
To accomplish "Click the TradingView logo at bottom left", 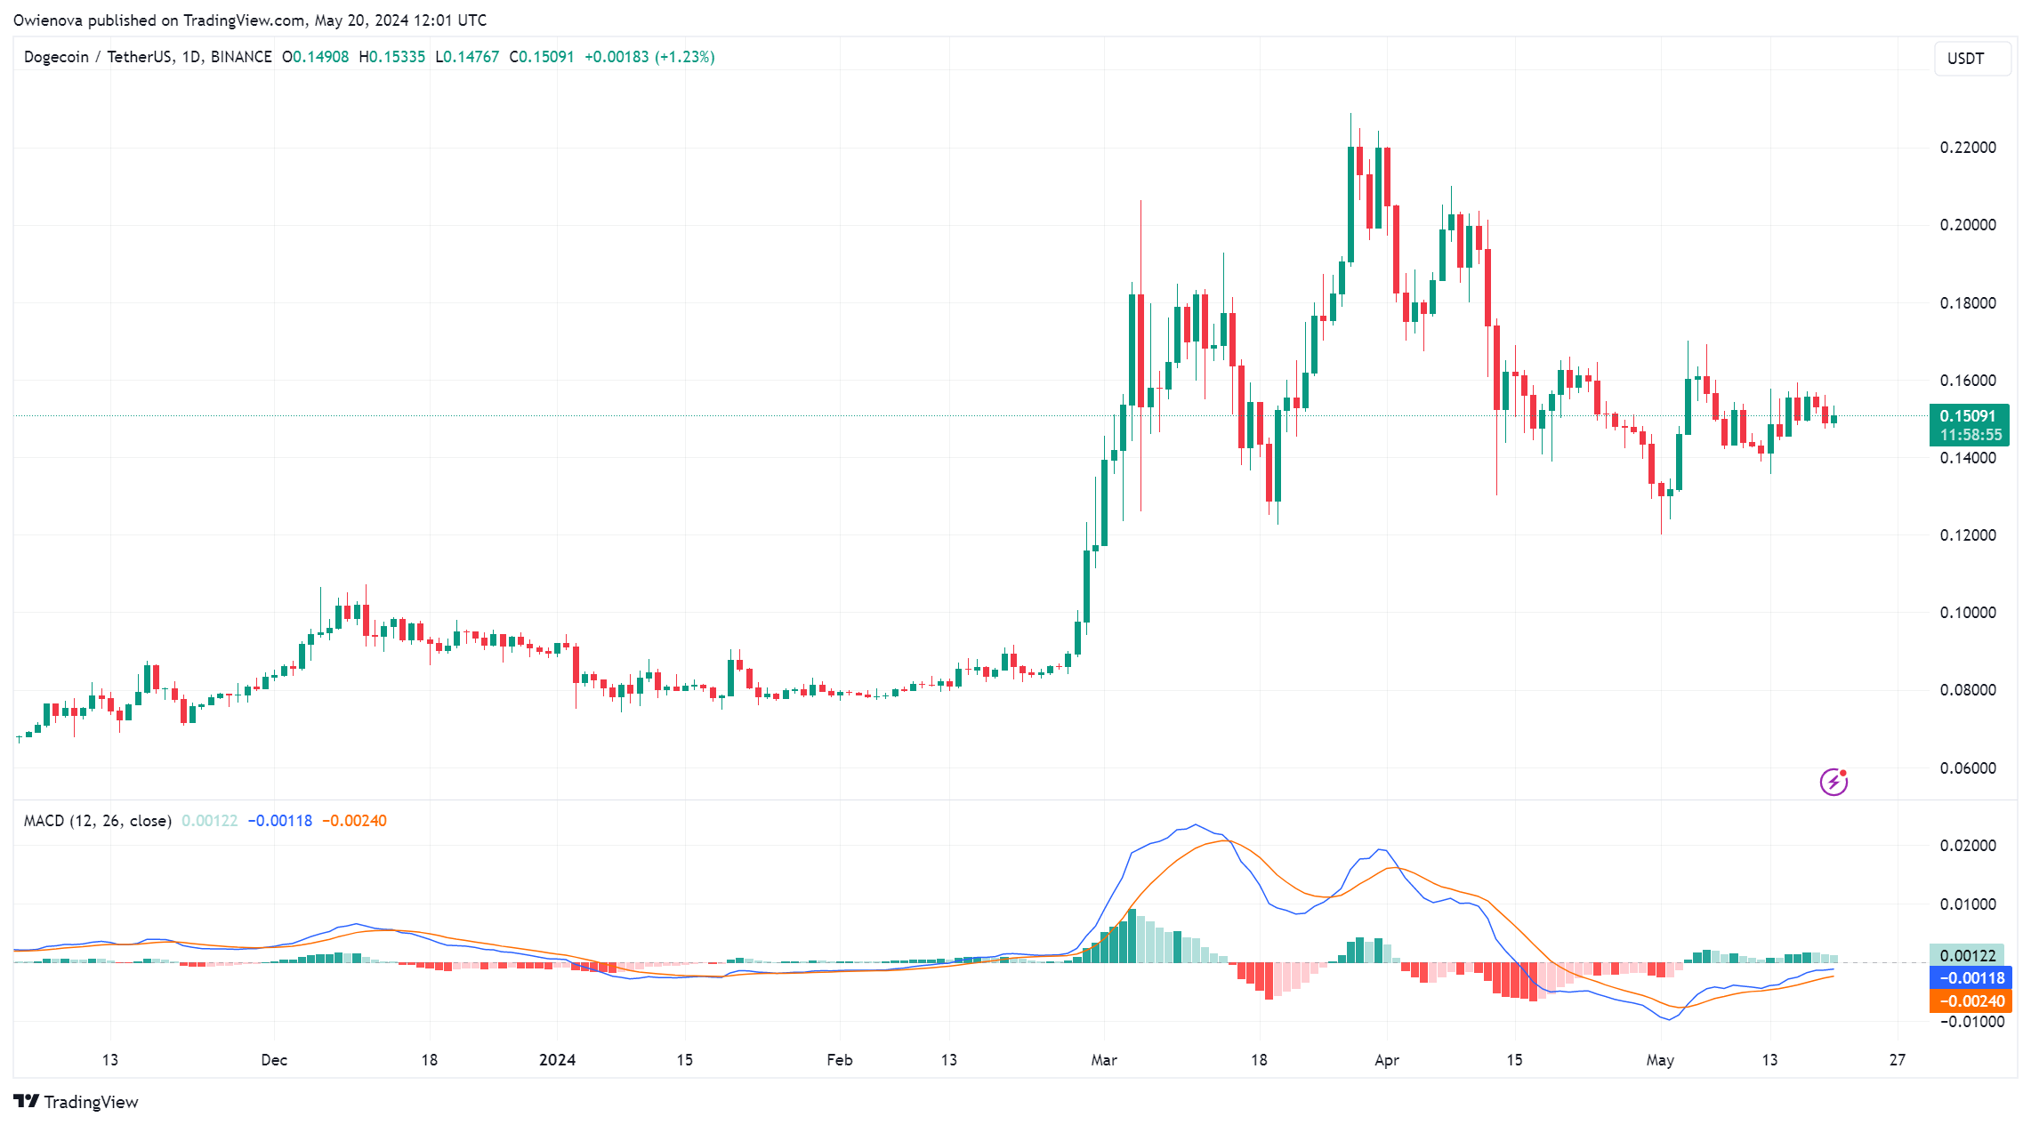I will (x=77, y=1102).
